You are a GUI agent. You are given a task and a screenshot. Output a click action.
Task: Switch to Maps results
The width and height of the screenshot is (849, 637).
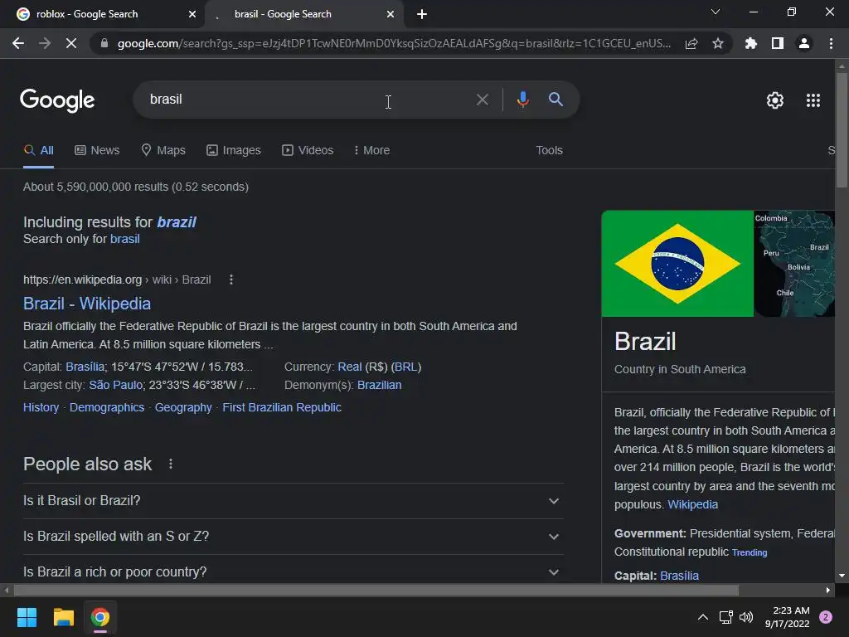[x=163, y=151]
